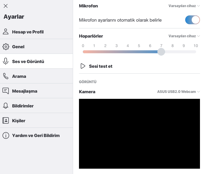Click the Sesi test et label
Image resolution: width=205 pixels, height=174 pixels.
101,66
